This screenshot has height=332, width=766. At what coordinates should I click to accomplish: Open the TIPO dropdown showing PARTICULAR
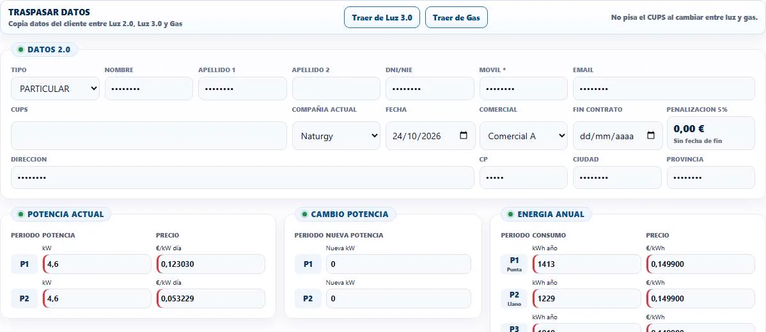[55, 89]
